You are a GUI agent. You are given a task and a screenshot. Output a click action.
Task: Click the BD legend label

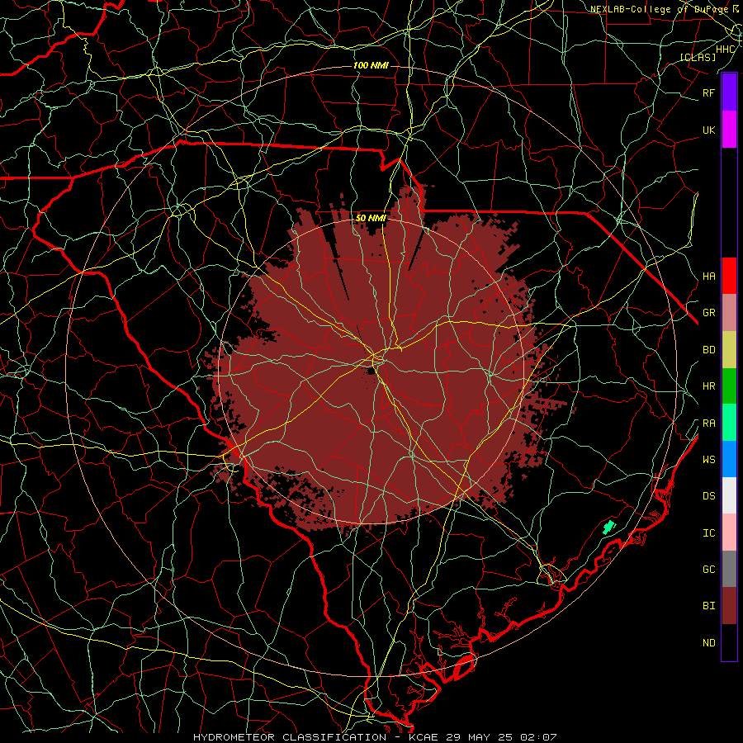pyautogui.click(x=708, y=350)
